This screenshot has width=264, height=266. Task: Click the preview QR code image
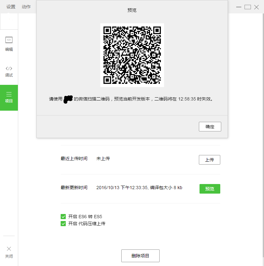[x=132, y=55]
